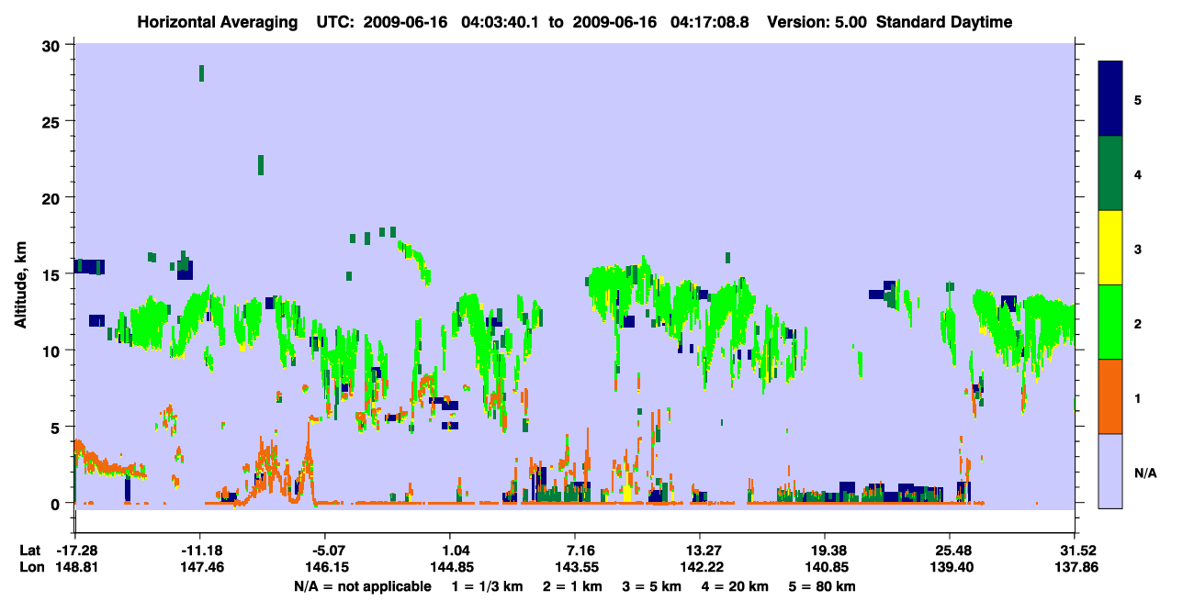Click longitude value '144.85'
This screenshot has width=1194, height=612.
point(451,567)
